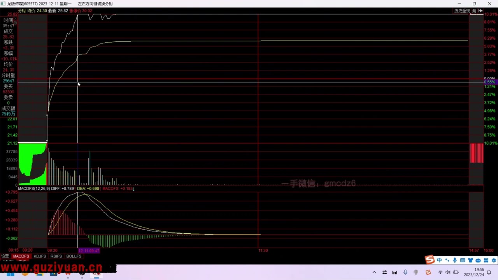Click the 左右方向键切换分时 title hint
Screen dimensions: 498x280
pos(95,3)
